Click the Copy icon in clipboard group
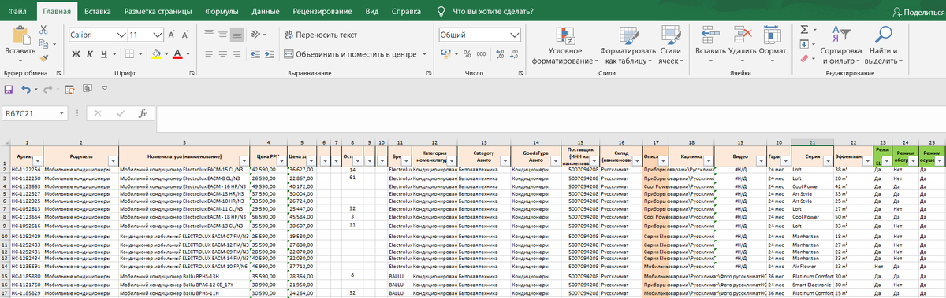946x298 pixels. (43, 43)
